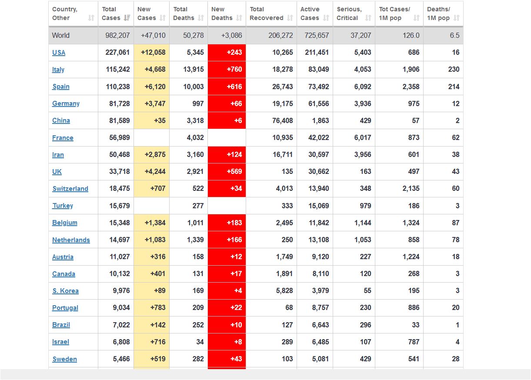Click sort arrows beside Total Deaths header

[201, 18]
